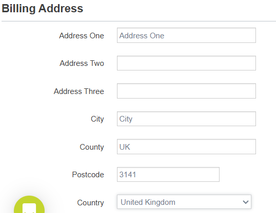Click the City label text
The height and width of the screenshot is (213, 276).
(97, 119)
